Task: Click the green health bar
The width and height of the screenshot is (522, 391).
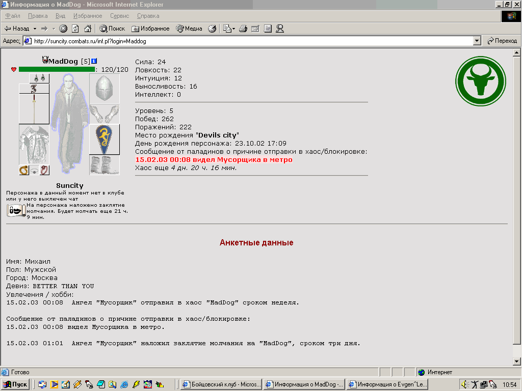Action: click(57, 69)
